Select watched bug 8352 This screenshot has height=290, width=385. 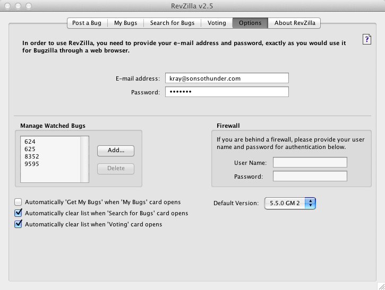[32, 157]
